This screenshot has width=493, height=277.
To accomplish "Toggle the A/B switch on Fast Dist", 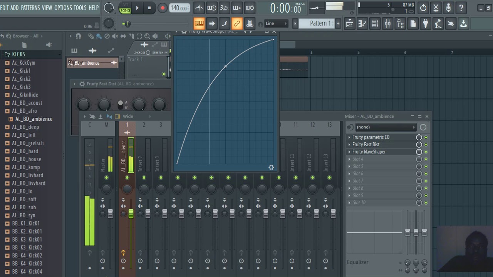I will pyautogui.click(x=121, y=104).
